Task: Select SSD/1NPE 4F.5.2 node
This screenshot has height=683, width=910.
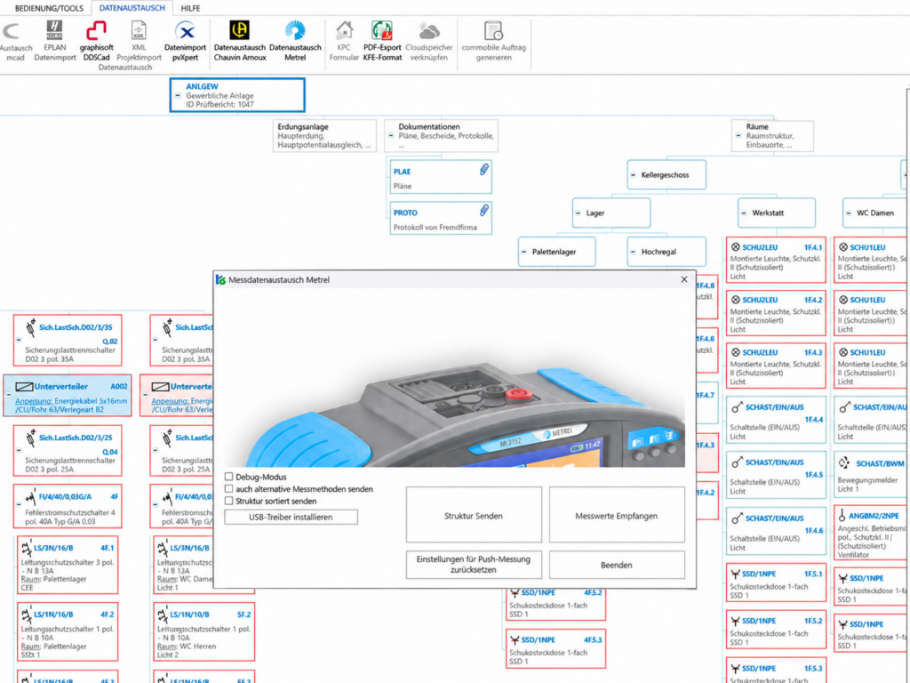Action: (x=555, y=604)
